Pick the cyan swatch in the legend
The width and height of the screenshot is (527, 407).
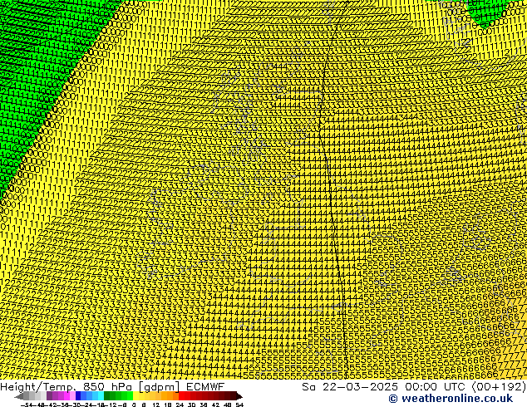[x=100, y=396]
